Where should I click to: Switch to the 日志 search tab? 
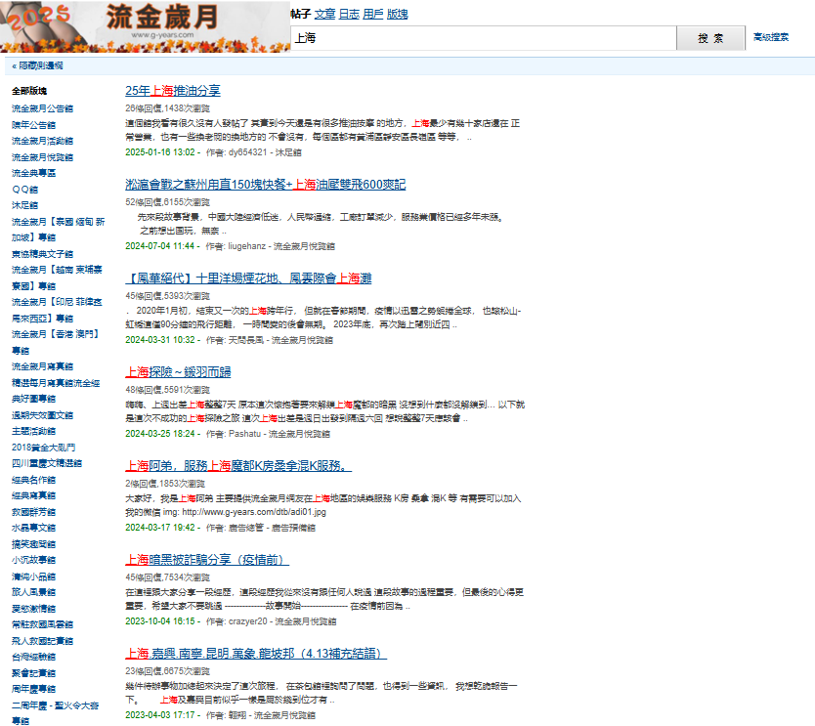pos(349,14)
